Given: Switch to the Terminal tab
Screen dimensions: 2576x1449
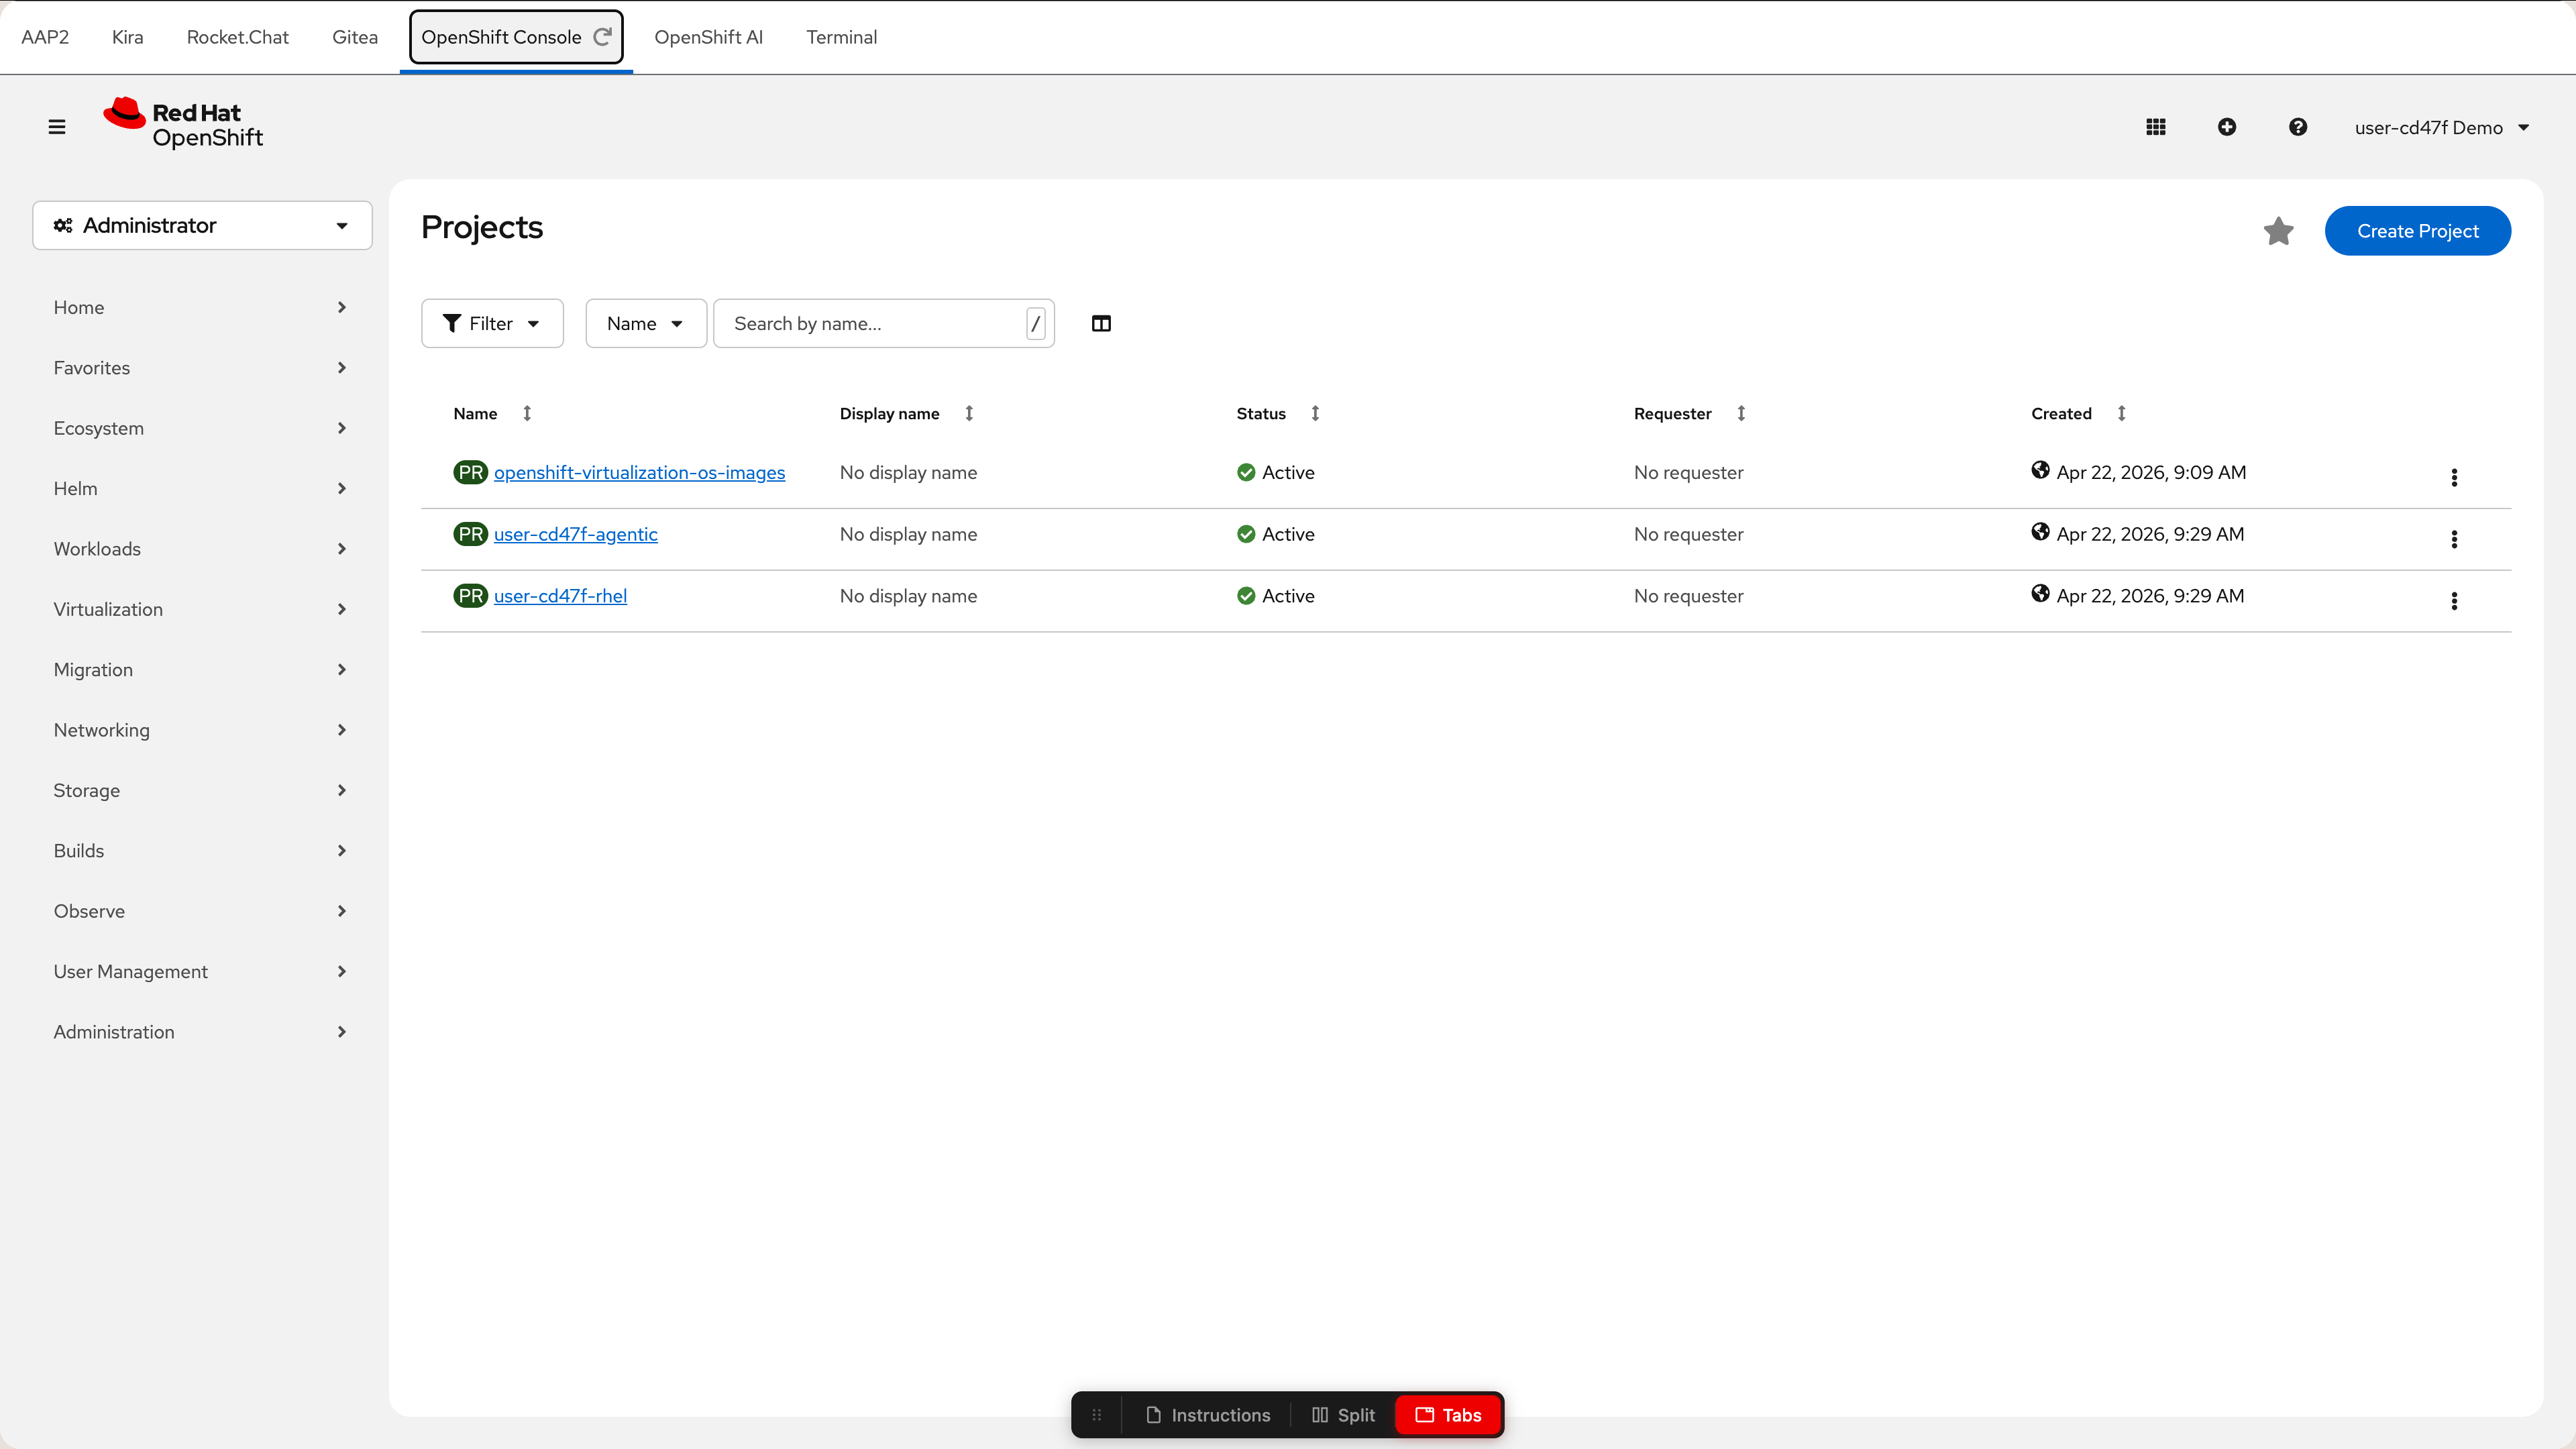Looking at the screenshot, I should [x=841, y=37].
